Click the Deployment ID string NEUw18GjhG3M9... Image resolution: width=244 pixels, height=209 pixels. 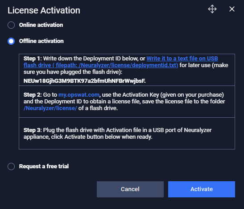(x=84, y=81)
